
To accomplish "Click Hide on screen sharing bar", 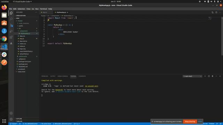I will click(x=200, y=122).
